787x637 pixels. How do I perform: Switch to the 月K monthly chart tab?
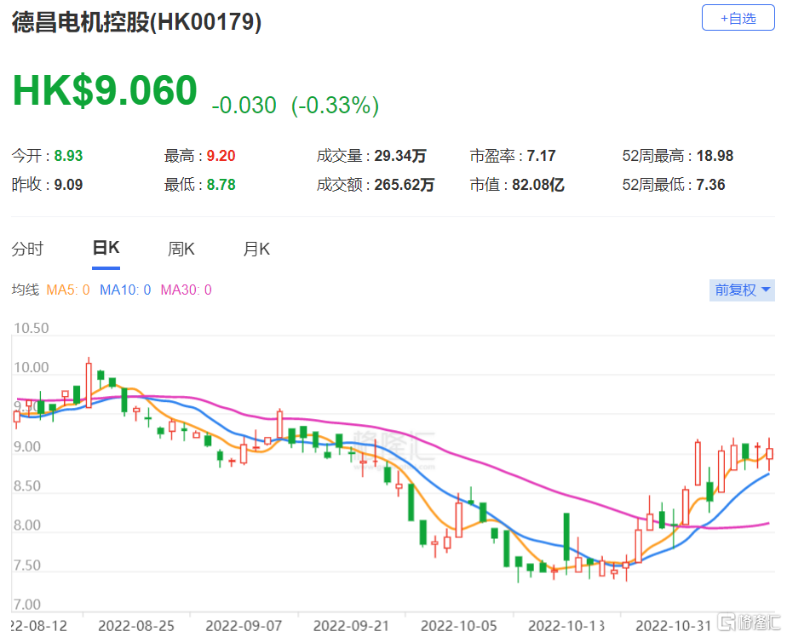(x=256, y=249)
